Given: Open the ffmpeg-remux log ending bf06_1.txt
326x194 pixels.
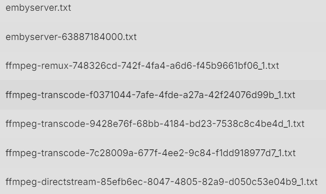Looking at the screenshot, I should 163,66.
